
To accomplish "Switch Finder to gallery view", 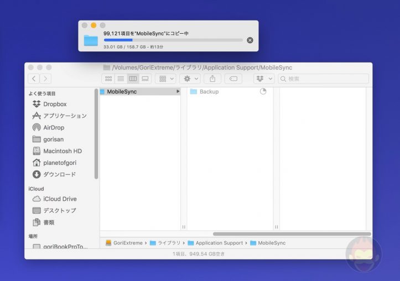I will [x=145, y=79].
